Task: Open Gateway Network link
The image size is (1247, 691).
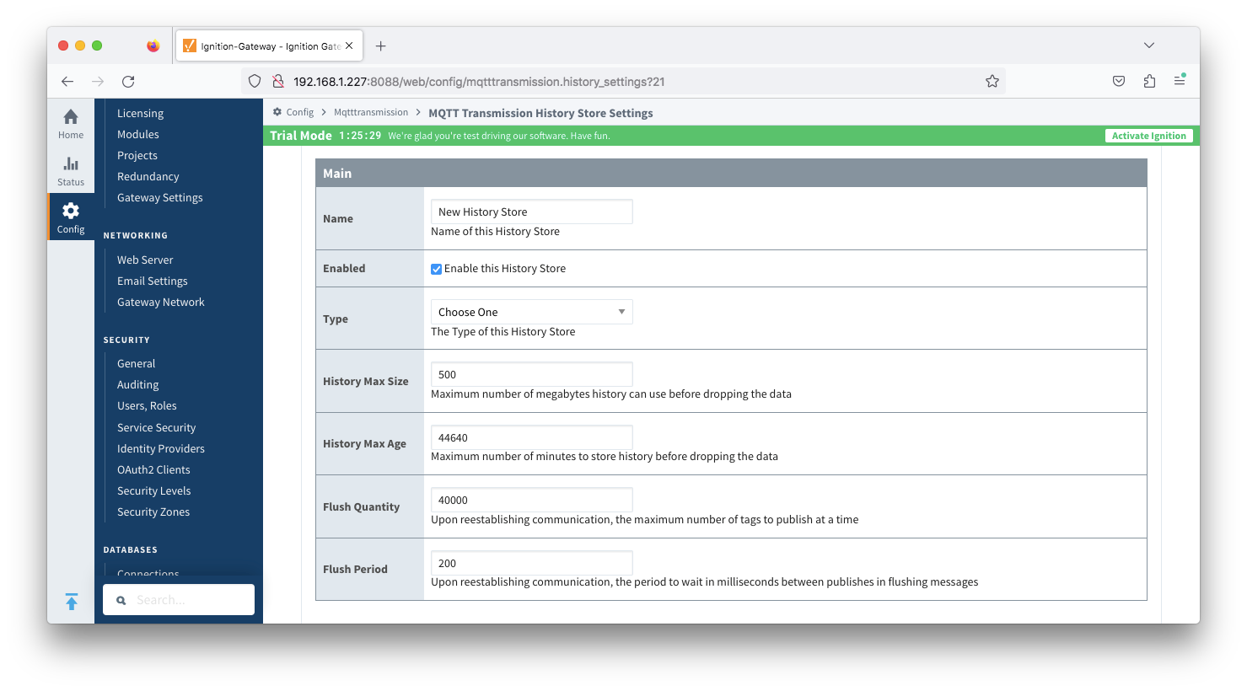Action: (161, 302)
